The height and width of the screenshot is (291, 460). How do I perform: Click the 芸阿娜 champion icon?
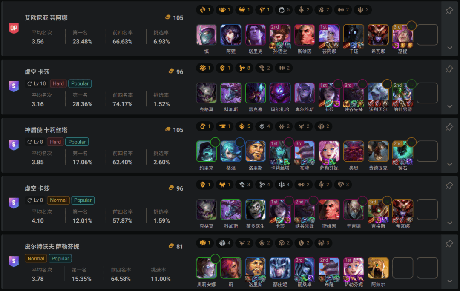click(329, 34)
